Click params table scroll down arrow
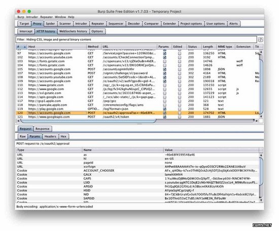 coord(261,200)
